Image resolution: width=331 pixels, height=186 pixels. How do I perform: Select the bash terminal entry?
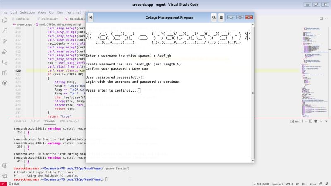point(295,121)
